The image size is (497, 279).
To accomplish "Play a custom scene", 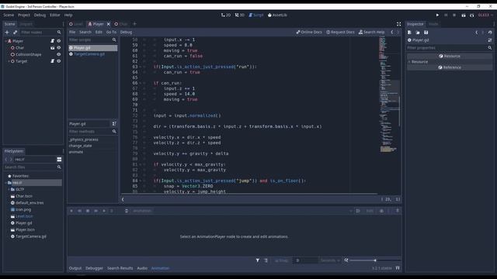I will click(x=471, y=15).
